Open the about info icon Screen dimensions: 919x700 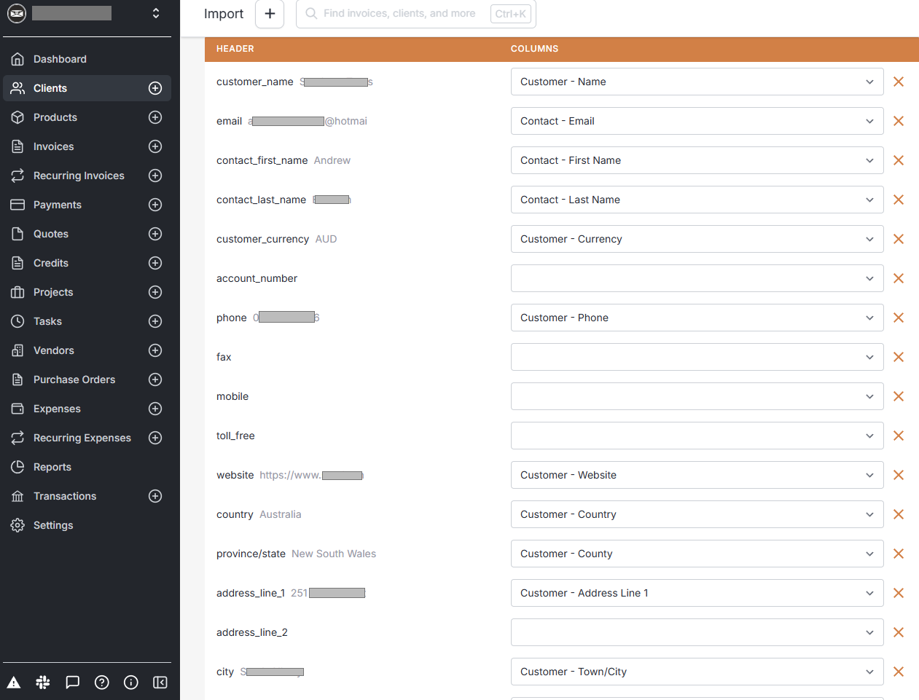(x=131, y=683)
